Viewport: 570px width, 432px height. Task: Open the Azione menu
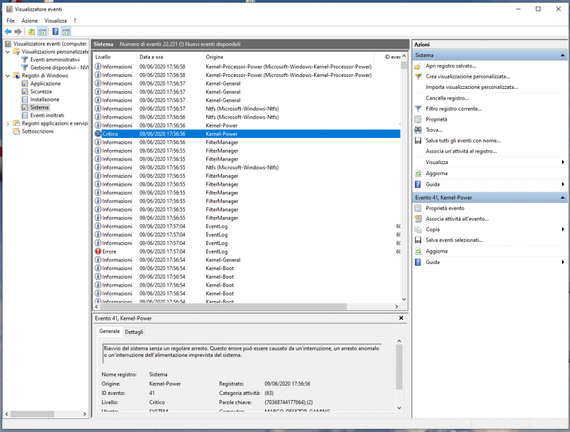[x=30, y=21]
